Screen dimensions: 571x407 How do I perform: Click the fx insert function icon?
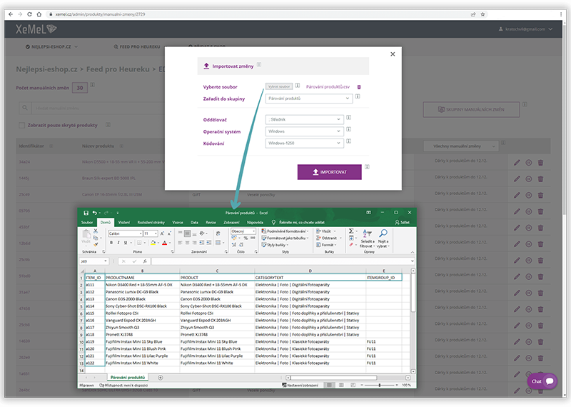coord(145,261)
